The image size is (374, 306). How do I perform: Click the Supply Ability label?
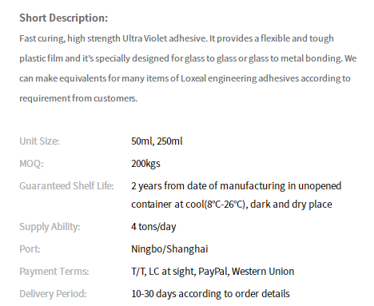[x=50, y=227]
